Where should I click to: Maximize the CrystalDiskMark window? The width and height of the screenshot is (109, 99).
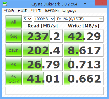click(x=92, y=3)
